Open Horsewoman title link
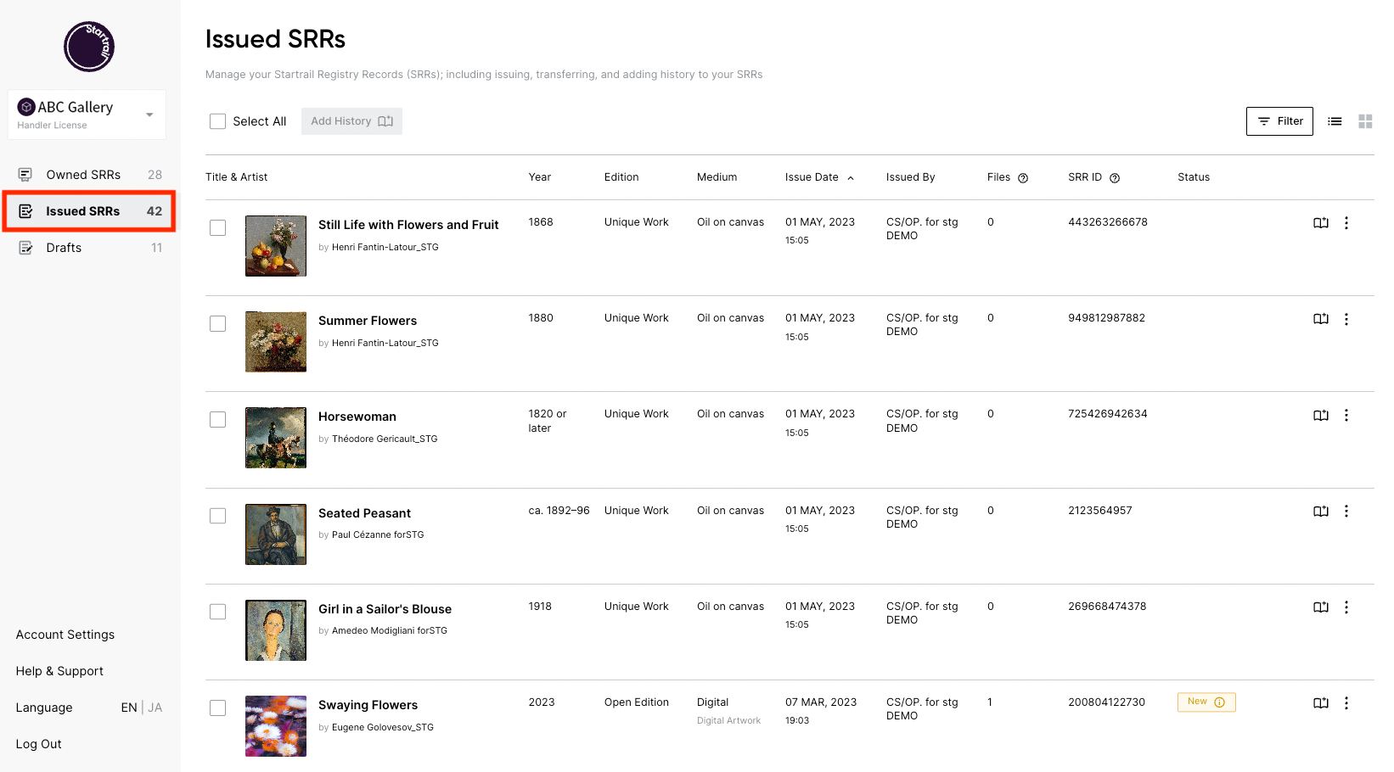The width and height of the screenshot is (1394, 772). coord(357,417)
